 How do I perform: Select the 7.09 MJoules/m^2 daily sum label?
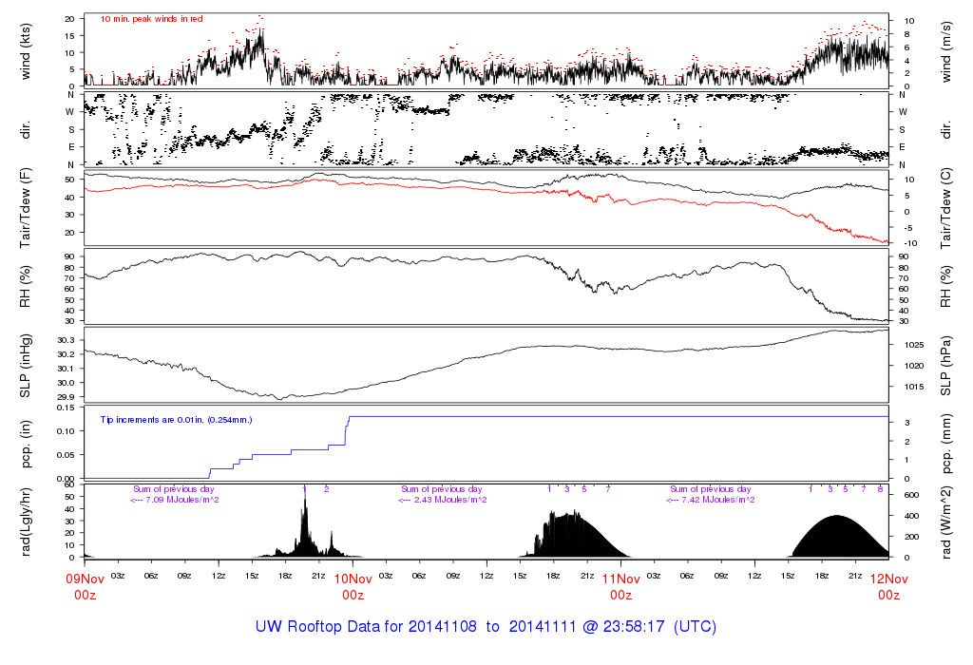click(x=176, y=500)
